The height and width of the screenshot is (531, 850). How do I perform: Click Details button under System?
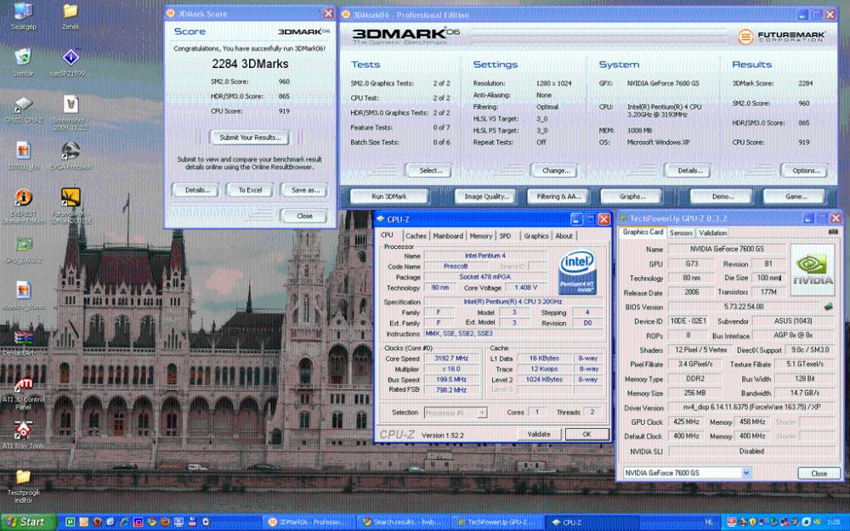(x=689, y=171)
